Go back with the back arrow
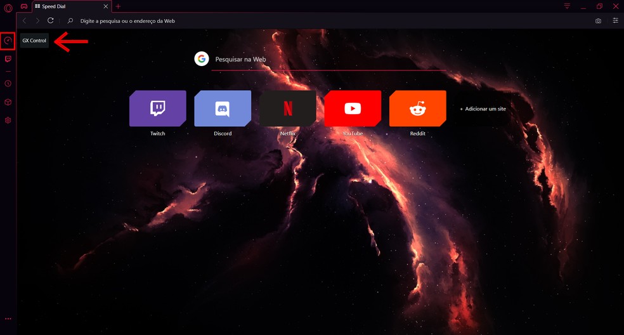The image size is (624, 335). pos(24,21)
